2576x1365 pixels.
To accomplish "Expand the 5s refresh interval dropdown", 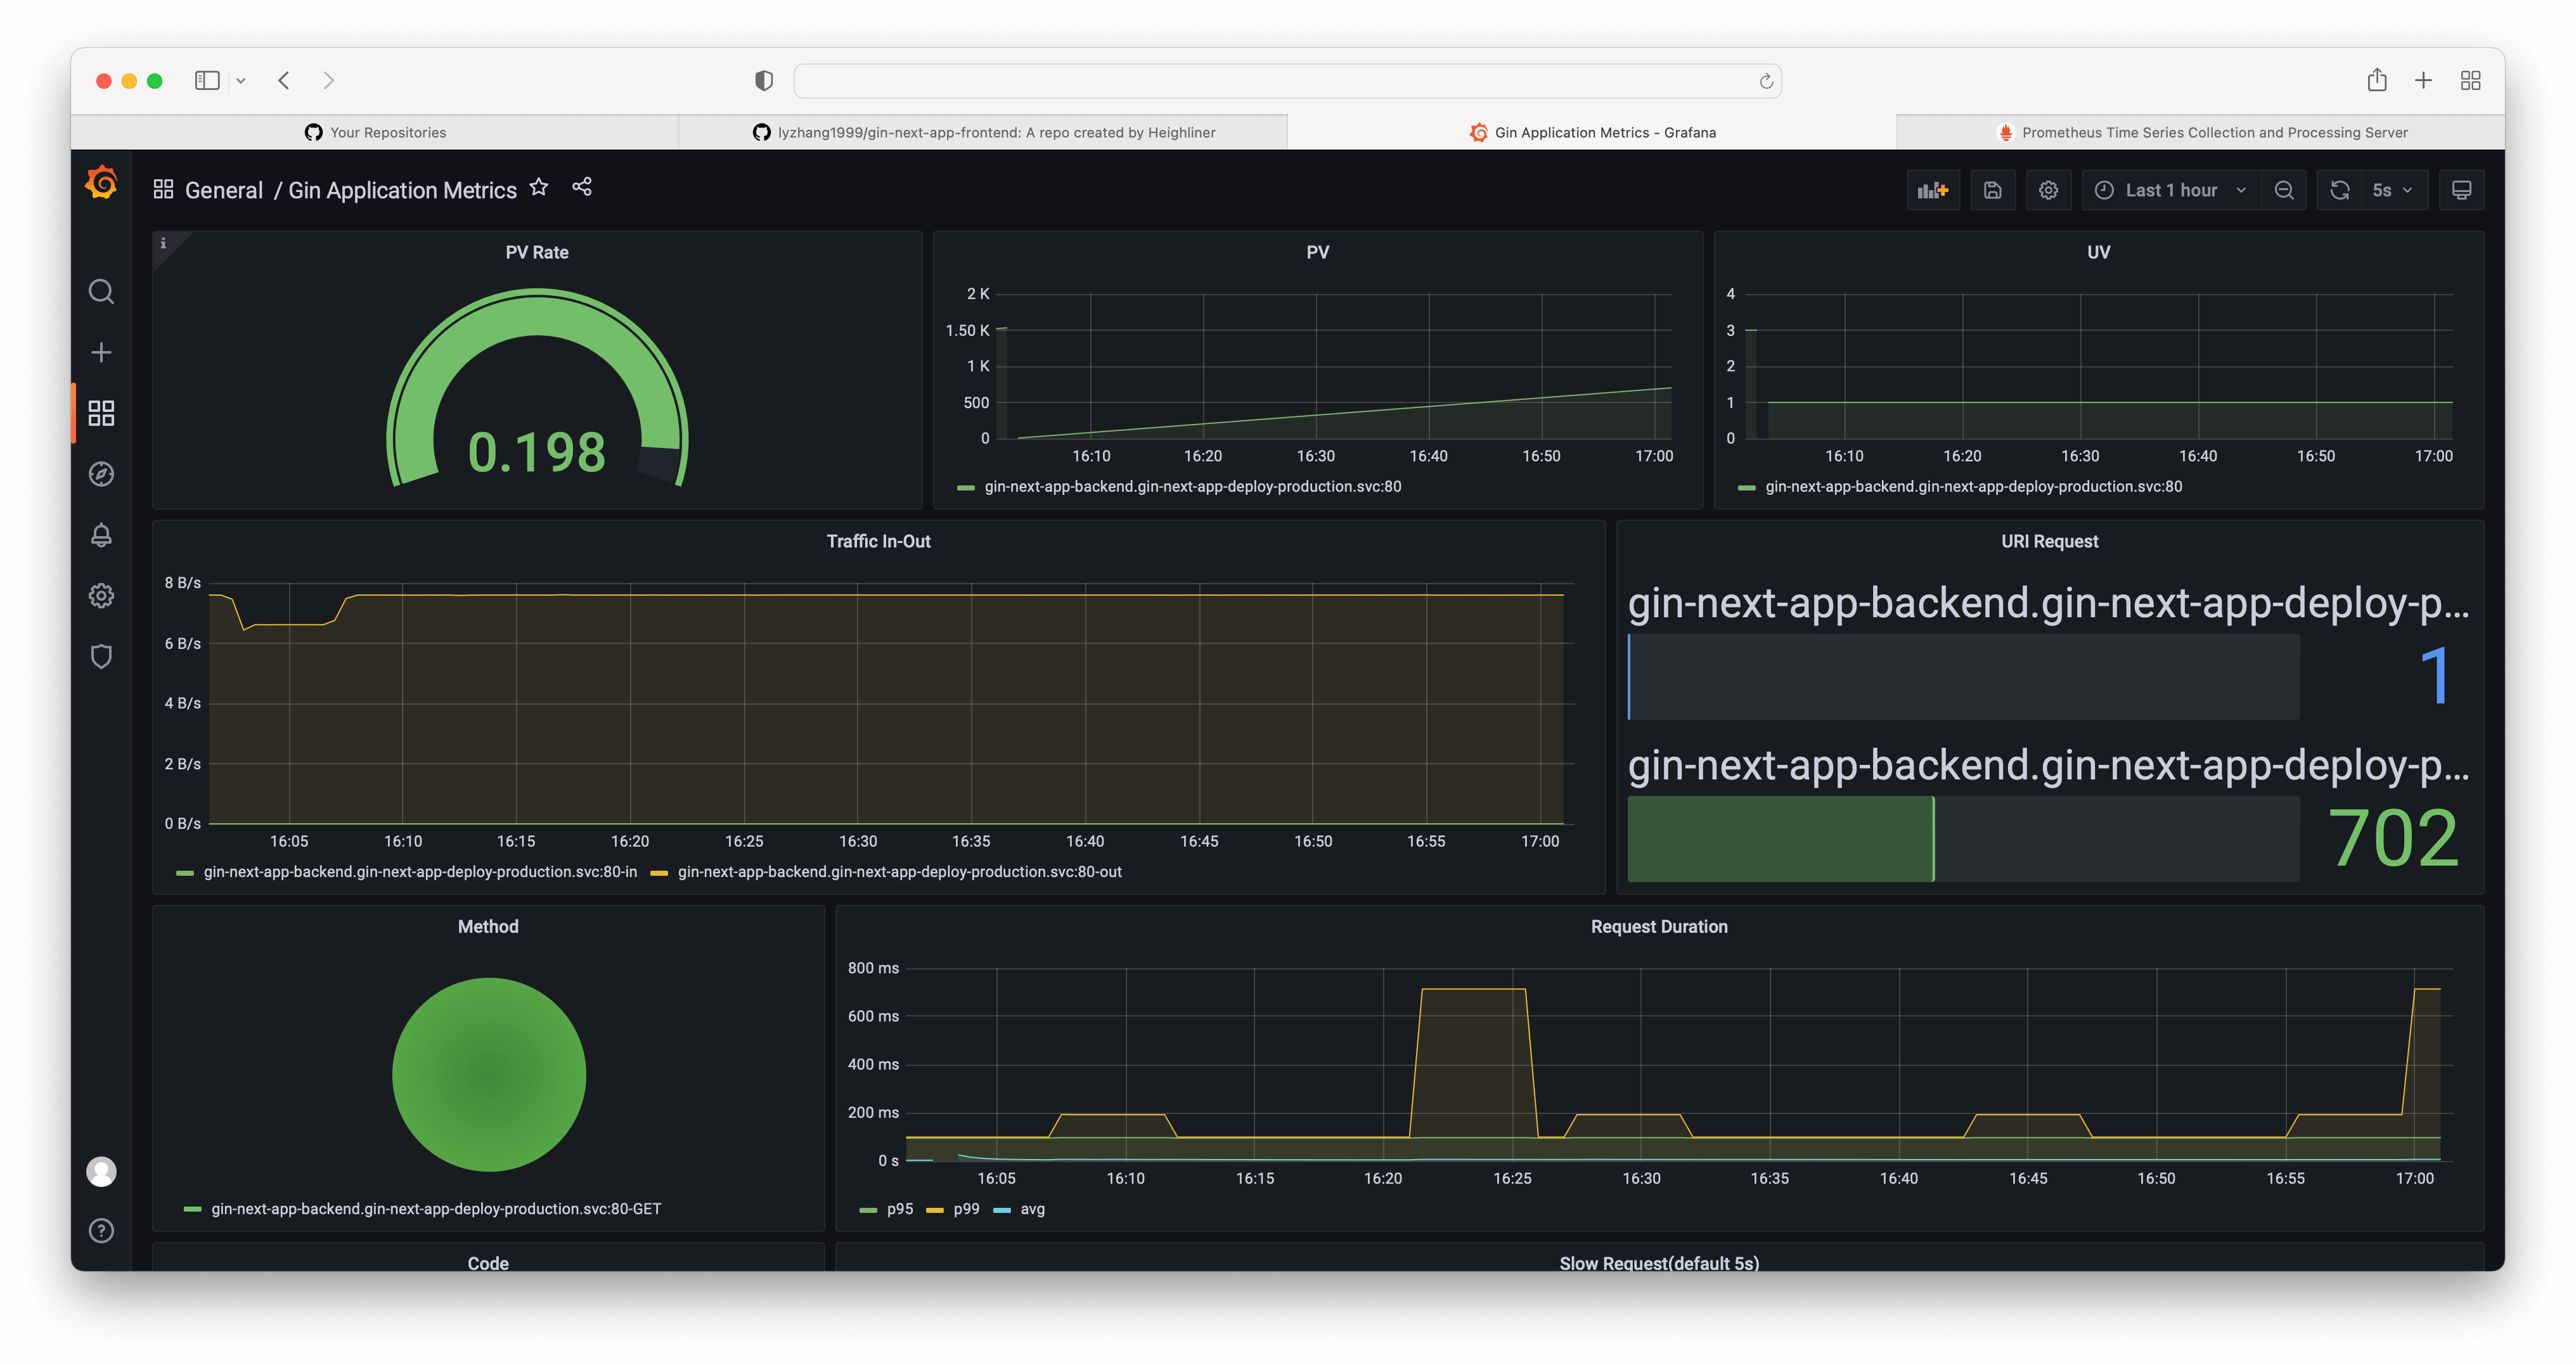I will point(2395,190).
